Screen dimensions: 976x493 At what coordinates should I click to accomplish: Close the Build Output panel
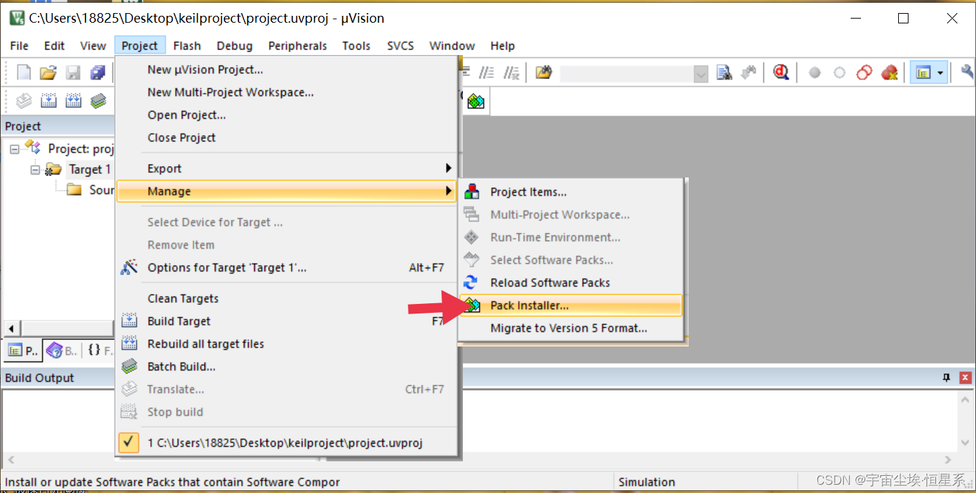coord(965,377)
